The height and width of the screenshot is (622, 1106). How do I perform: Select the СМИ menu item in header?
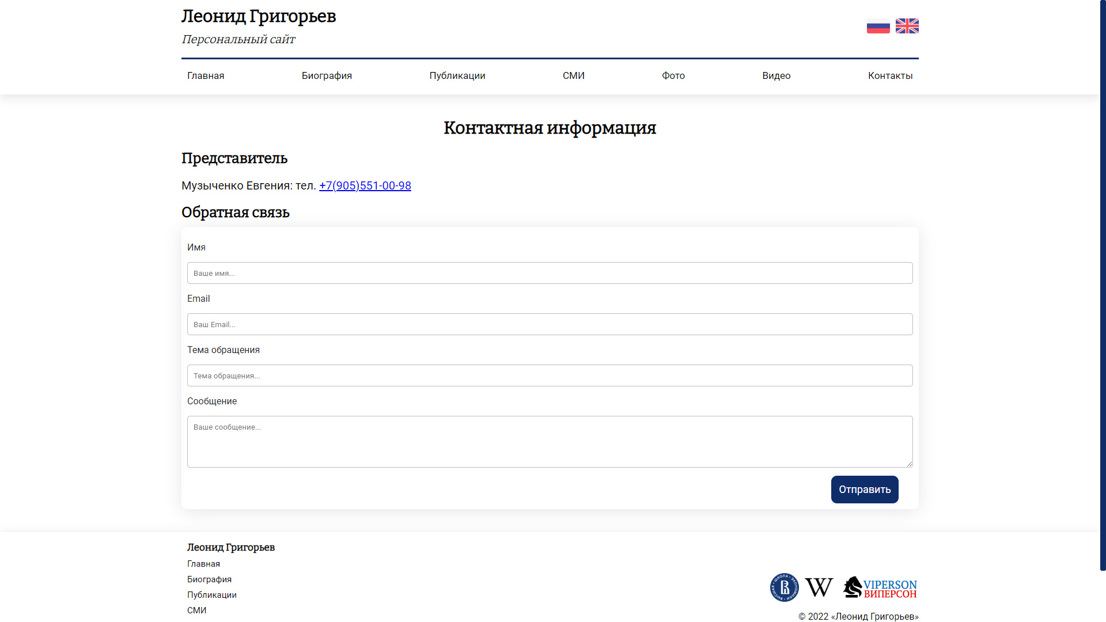(574, 76)
